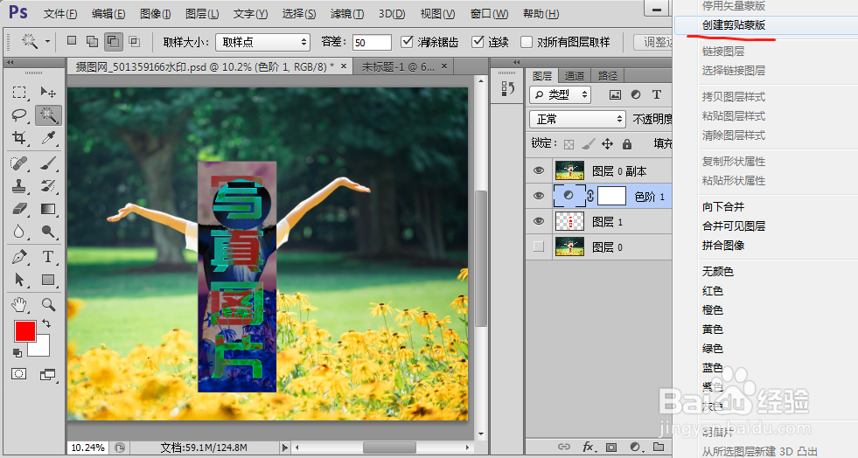
Task: Toggle Quick Mask mode
Action: click(19, 374)
